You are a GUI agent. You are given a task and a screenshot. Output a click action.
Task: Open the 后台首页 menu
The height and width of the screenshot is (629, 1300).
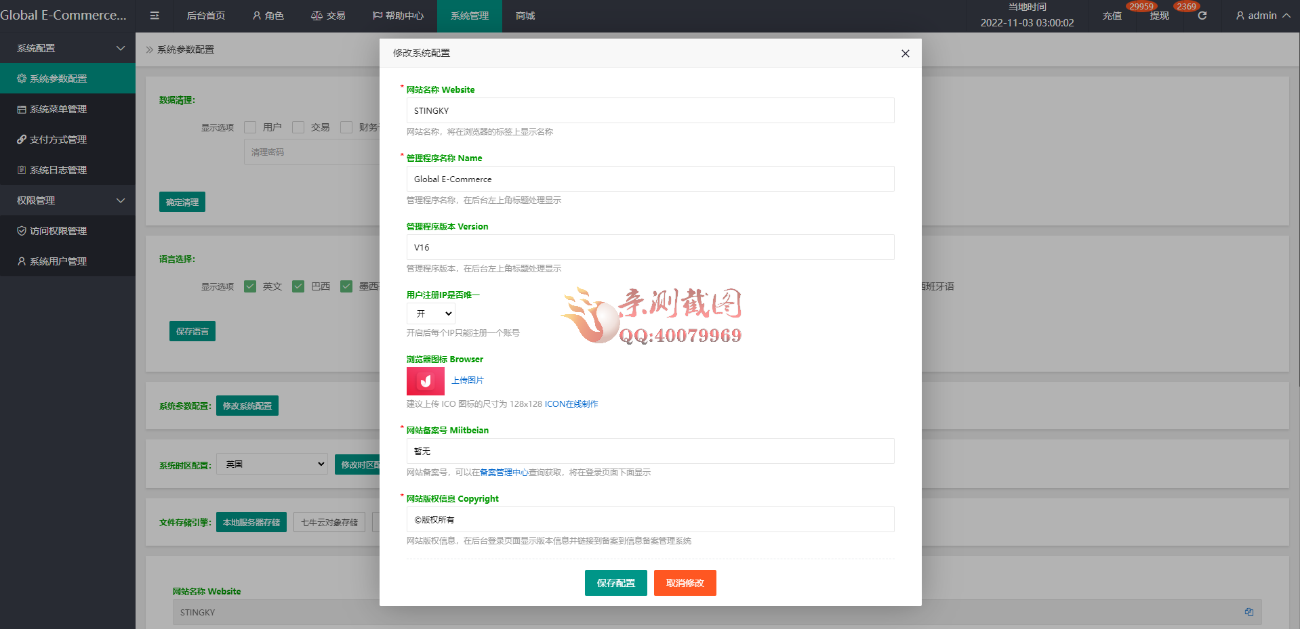[205, 15]
